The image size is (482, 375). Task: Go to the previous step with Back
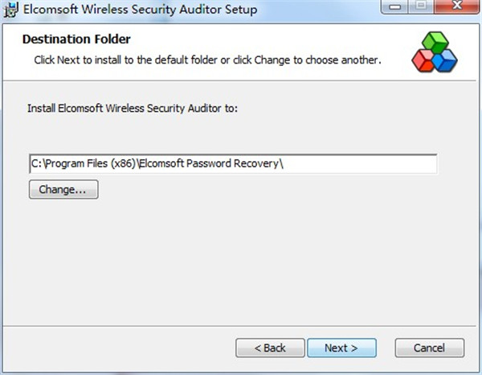pos(270,348)
